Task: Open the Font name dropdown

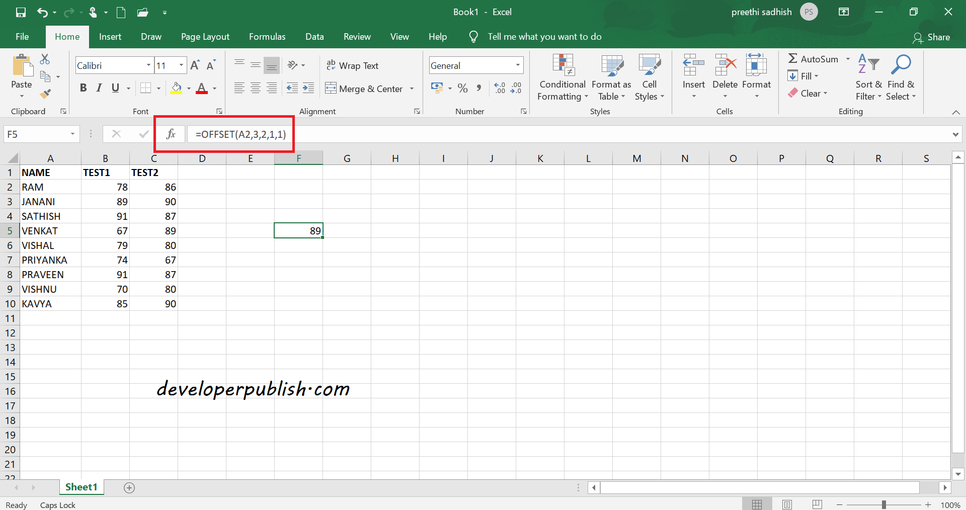Action: click(x=148, y=65)
